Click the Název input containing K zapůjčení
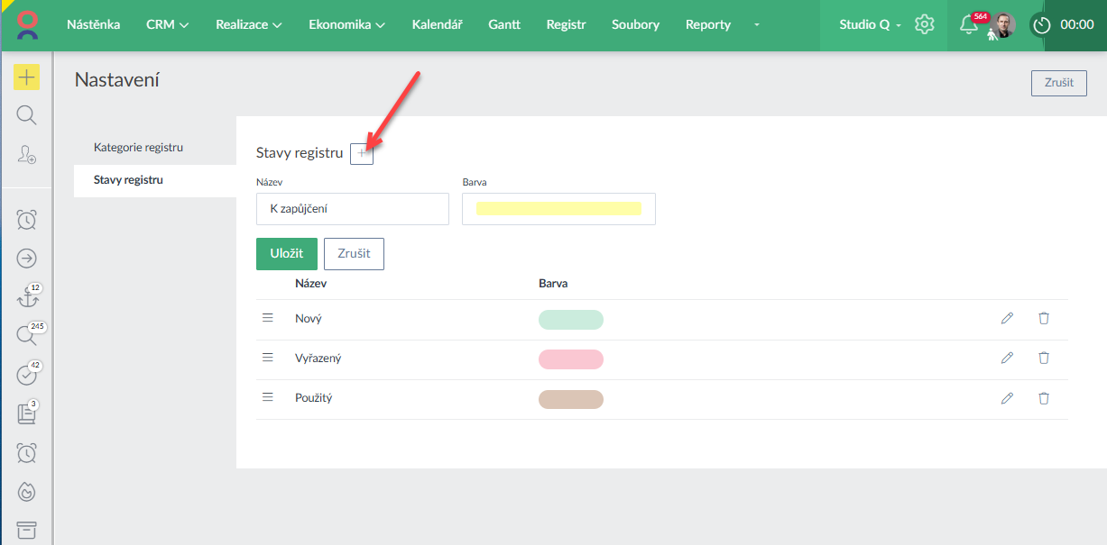Image resolution: width=1107 pixels, height=545 pixels. click(x=352, y=209)
